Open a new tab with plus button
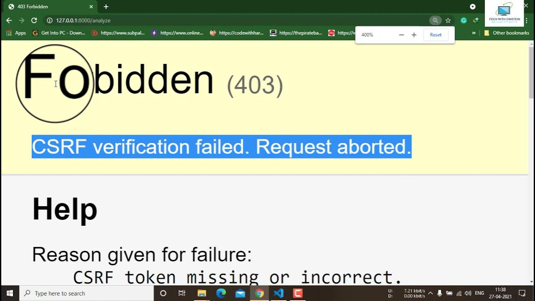Viewport: 535px width, 301px height. point(106,7)
